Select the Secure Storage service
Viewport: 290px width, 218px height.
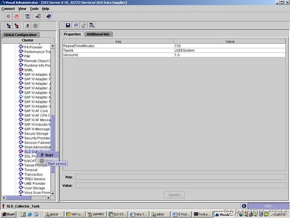36,134
